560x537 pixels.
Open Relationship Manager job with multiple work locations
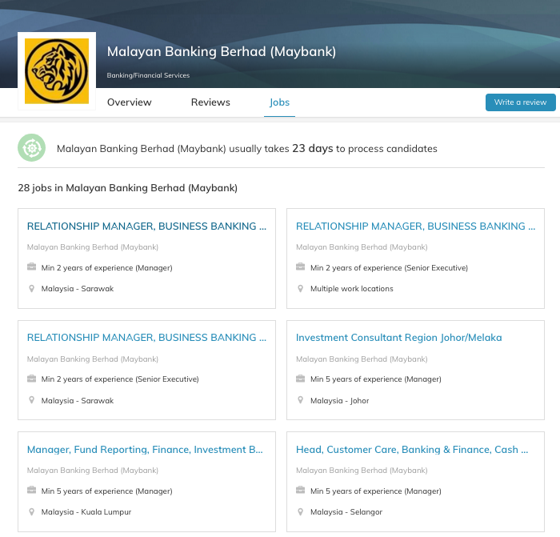[x=416, y=226]
